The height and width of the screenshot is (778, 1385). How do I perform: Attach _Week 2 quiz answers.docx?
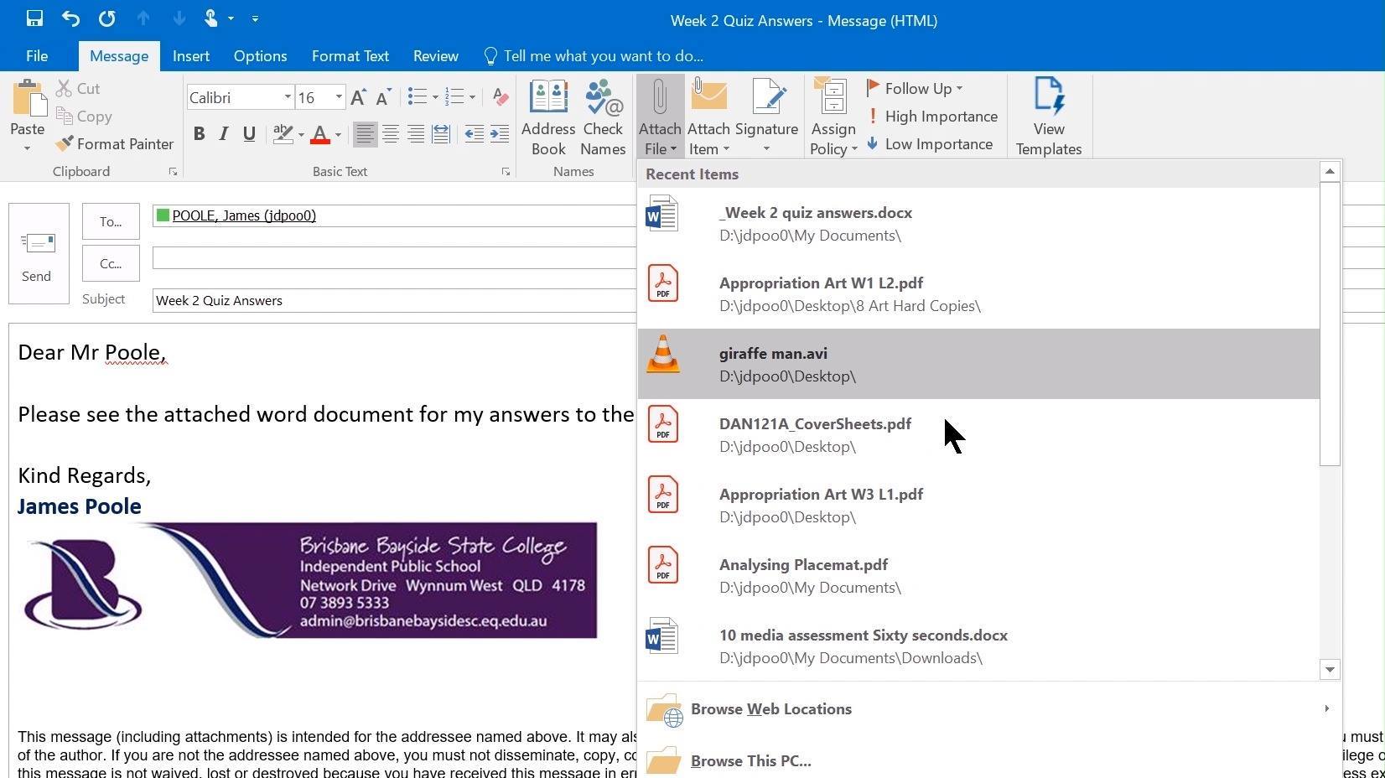(978, 223)
